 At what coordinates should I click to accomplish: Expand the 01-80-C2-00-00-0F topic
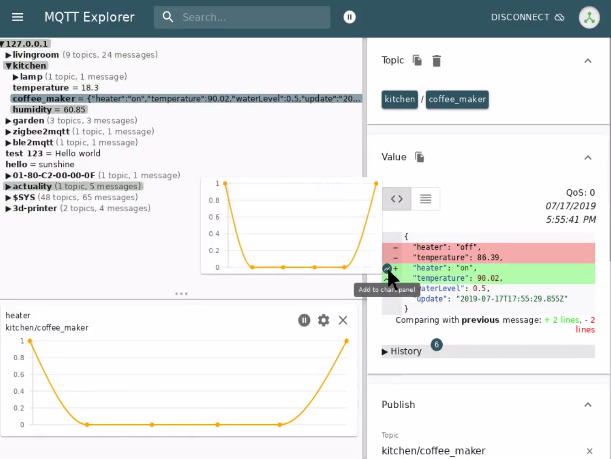(8, 176)
